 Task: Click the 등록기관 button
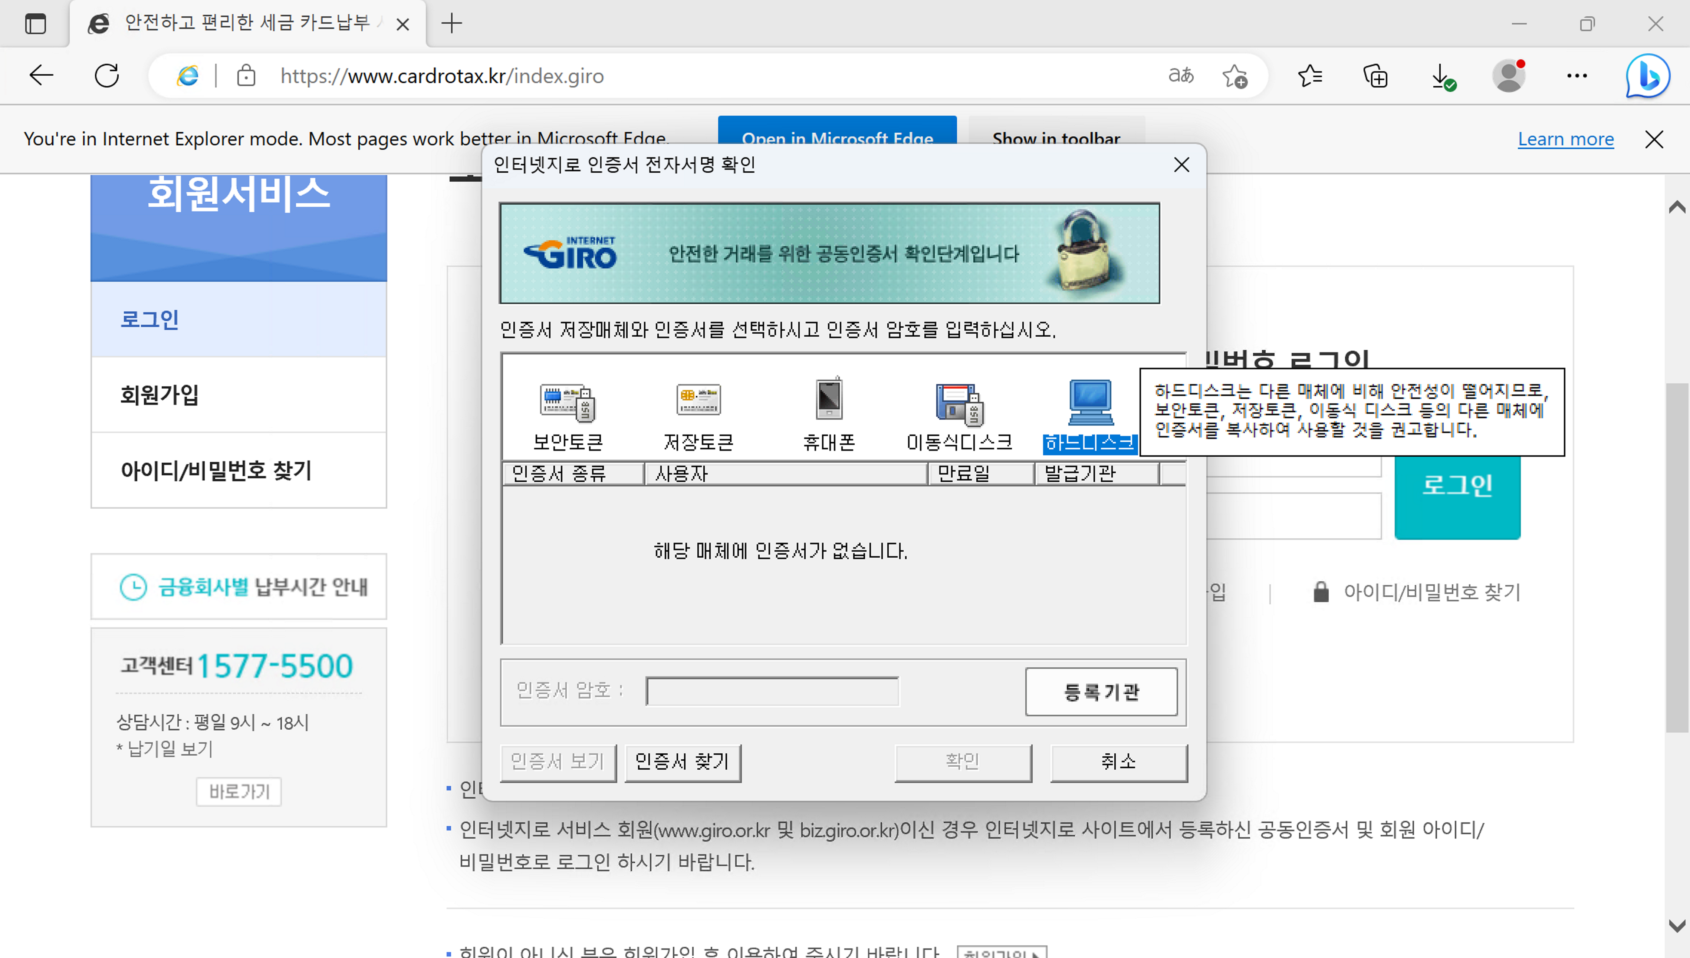point(1101,691)
